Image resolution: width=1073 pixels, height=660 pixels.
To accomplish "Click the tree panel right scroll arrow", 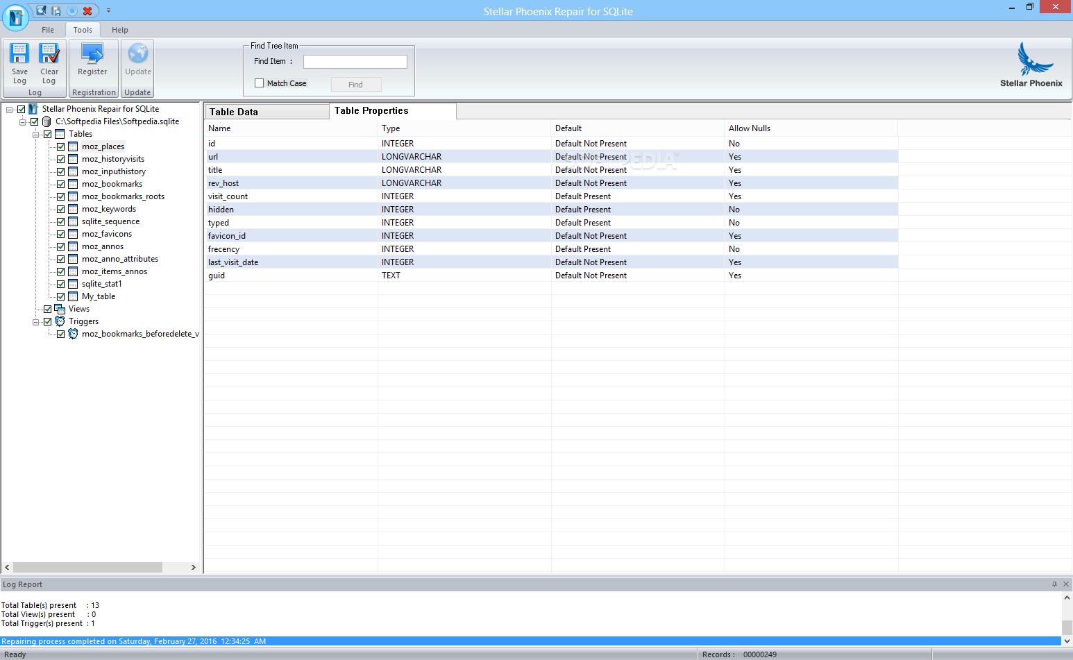I will (x=193, y=567).
